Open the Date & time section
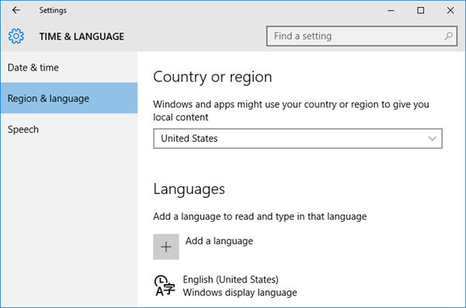466x308 pixels. pos(69,67)
